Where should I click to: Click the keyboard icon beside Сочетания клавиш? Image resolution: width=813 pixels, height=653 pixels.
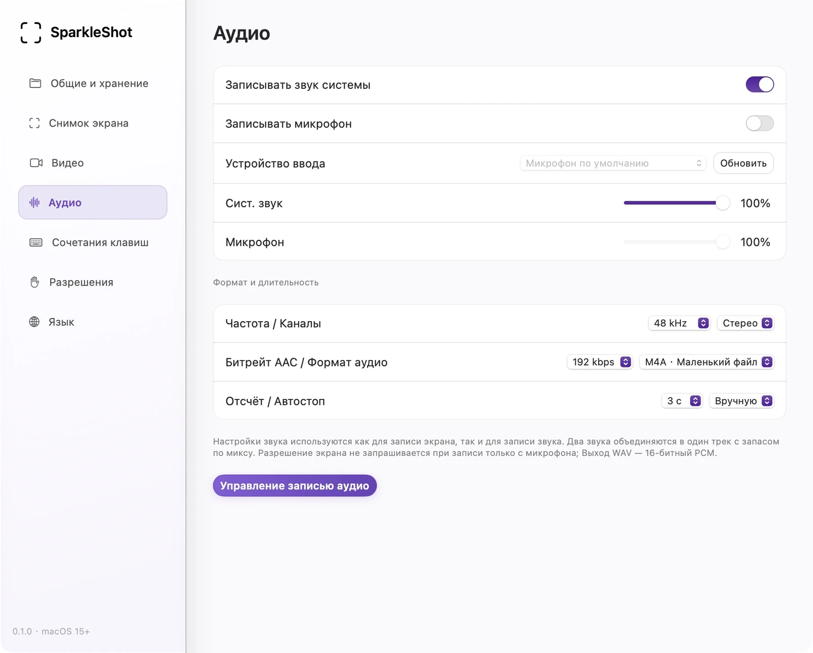coord(36,242)
